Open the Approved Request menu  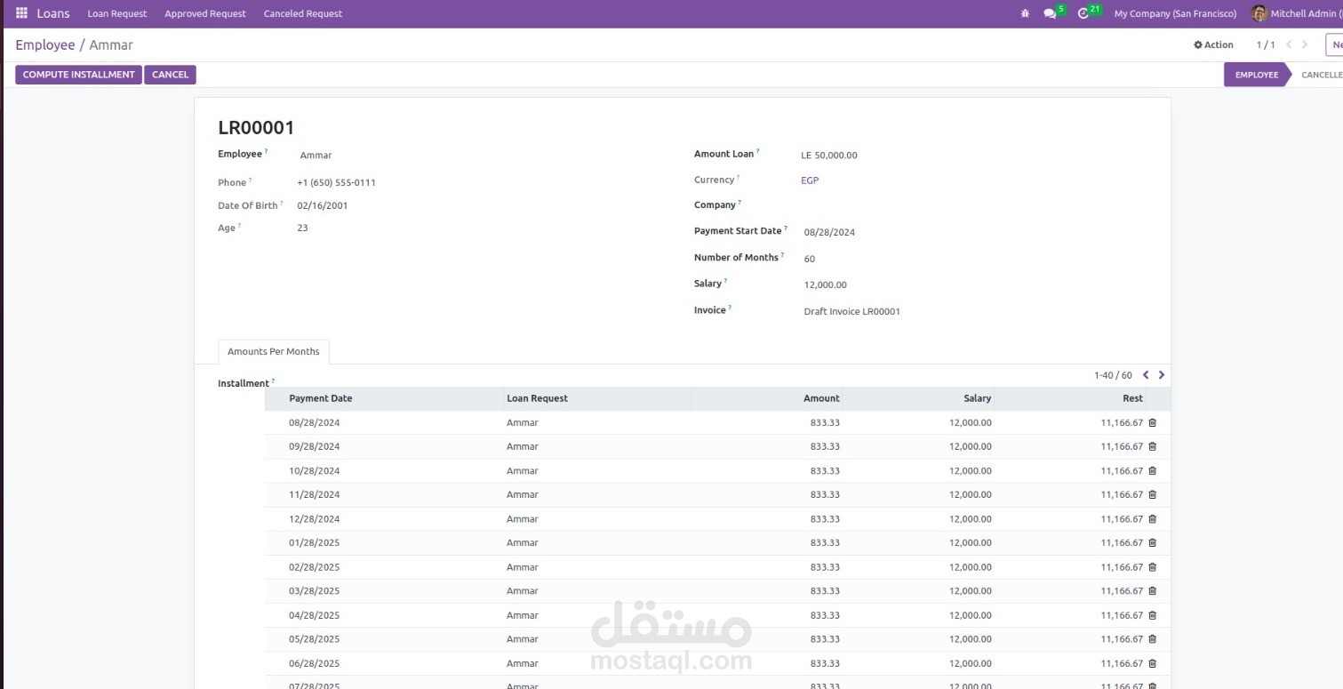tap(205, 13)
